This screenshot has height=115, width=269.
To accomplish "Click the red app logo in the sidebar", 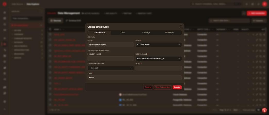I will (5, 4).
